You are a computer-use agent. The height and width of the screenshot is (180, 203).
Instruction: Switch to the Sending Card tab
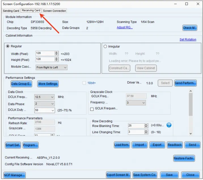(11, 11)
